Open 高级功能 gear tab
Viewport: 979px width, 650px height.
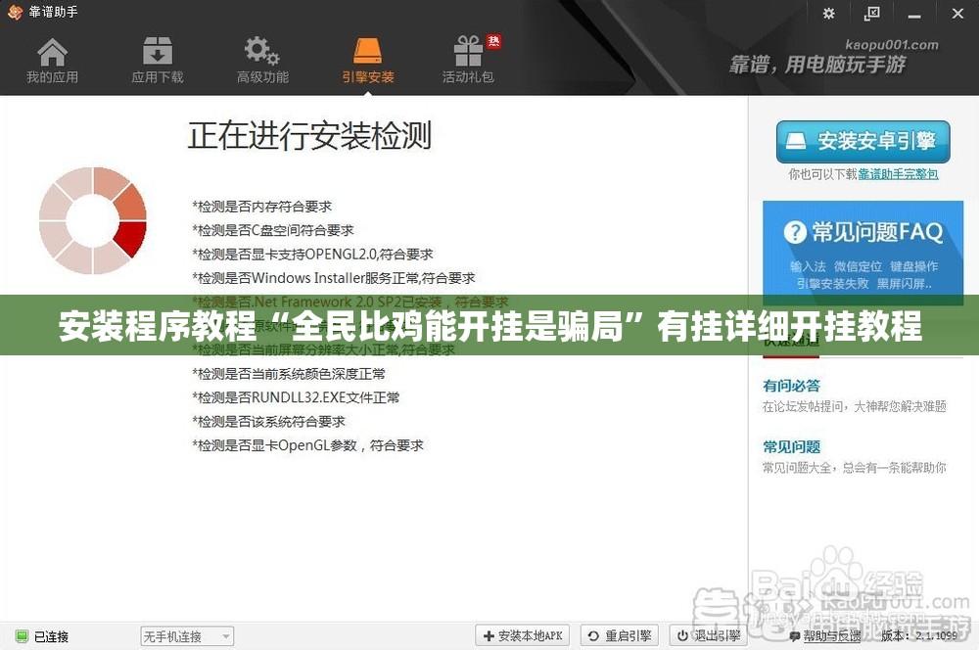click(262, 61)
